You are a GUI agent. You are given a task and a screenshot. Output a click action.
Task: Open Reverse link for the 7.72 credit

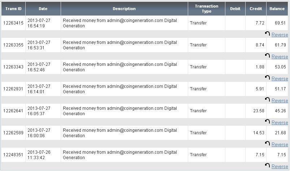(x=280, y=35)
